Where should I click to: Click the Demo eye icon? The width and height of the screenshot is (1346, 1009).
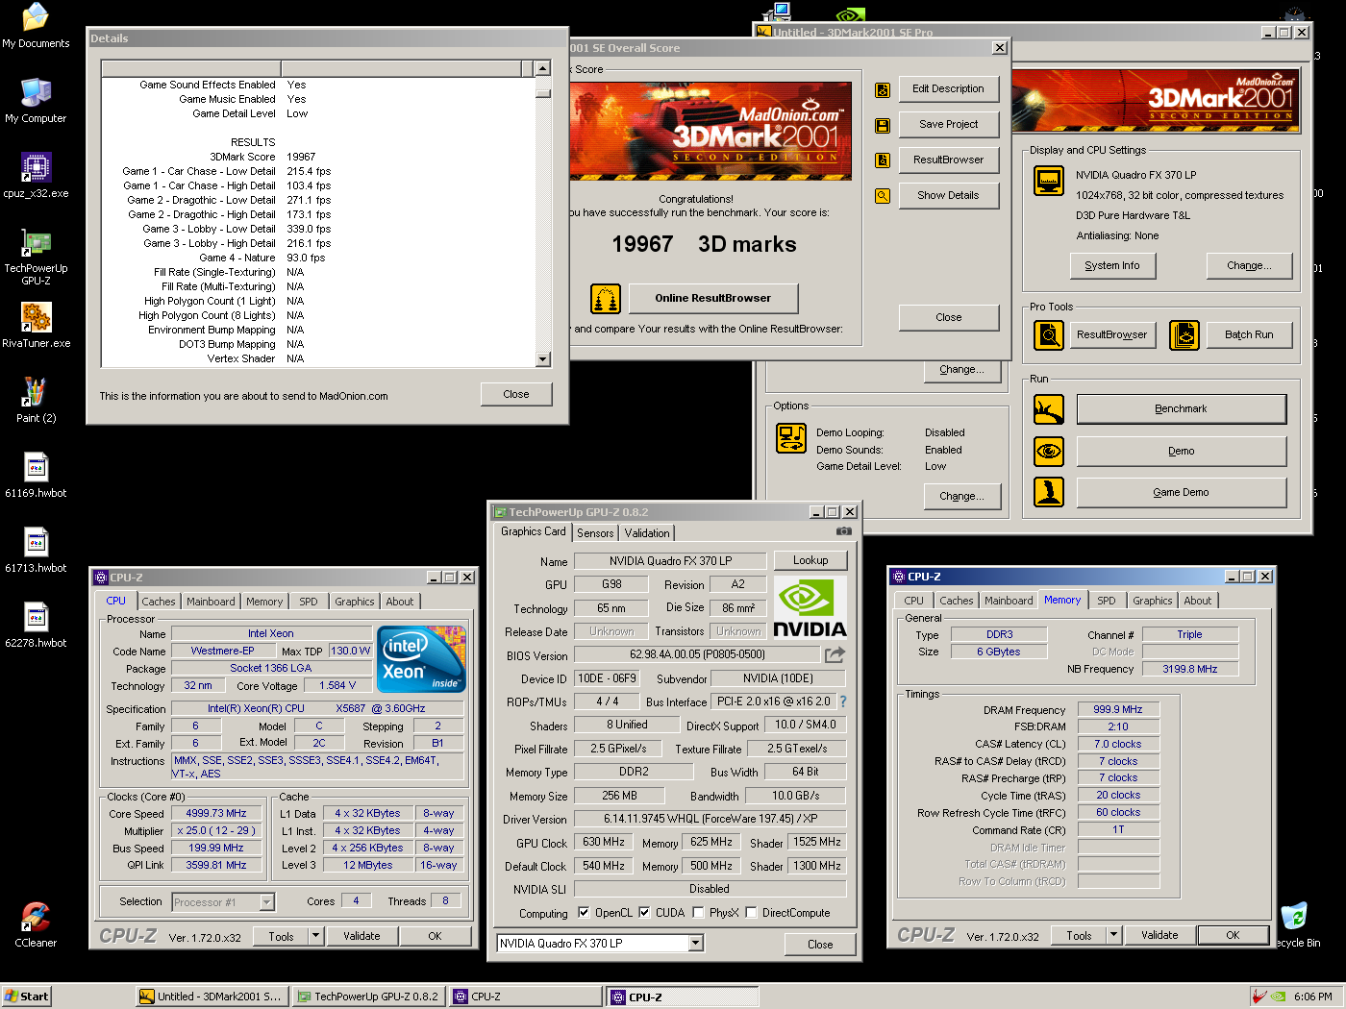click(1049, 451)
